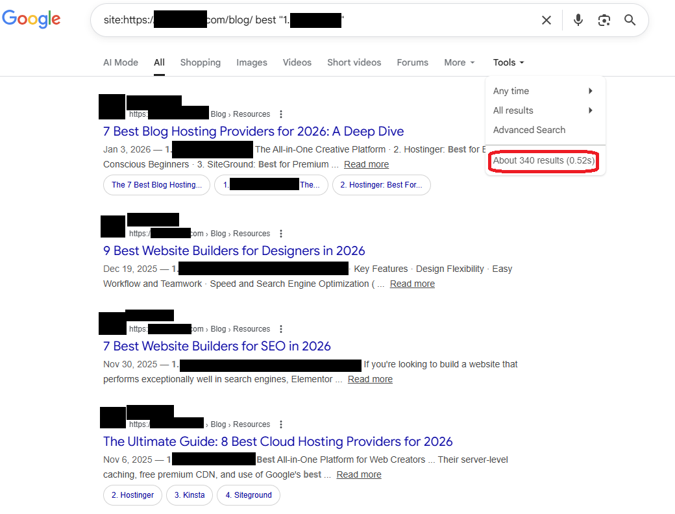Start voice search with microphone icon
Screen dimensions: 675x514
(578, 20)
